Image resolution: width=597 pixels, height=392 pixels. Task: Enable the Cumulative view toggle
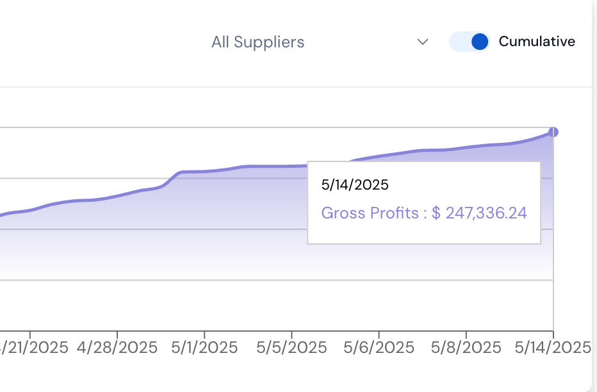pyautogui.click(x=469, y=42)
